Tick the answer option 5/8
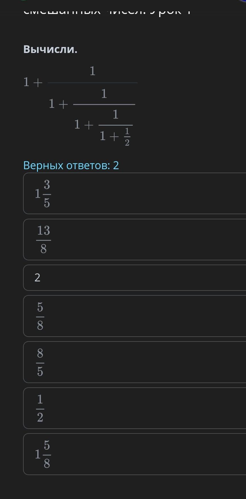This screenshot has height=499, width=246. click(134, 316)
